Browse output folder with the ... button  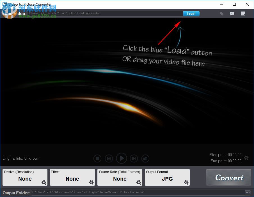[x=248, y=193]
